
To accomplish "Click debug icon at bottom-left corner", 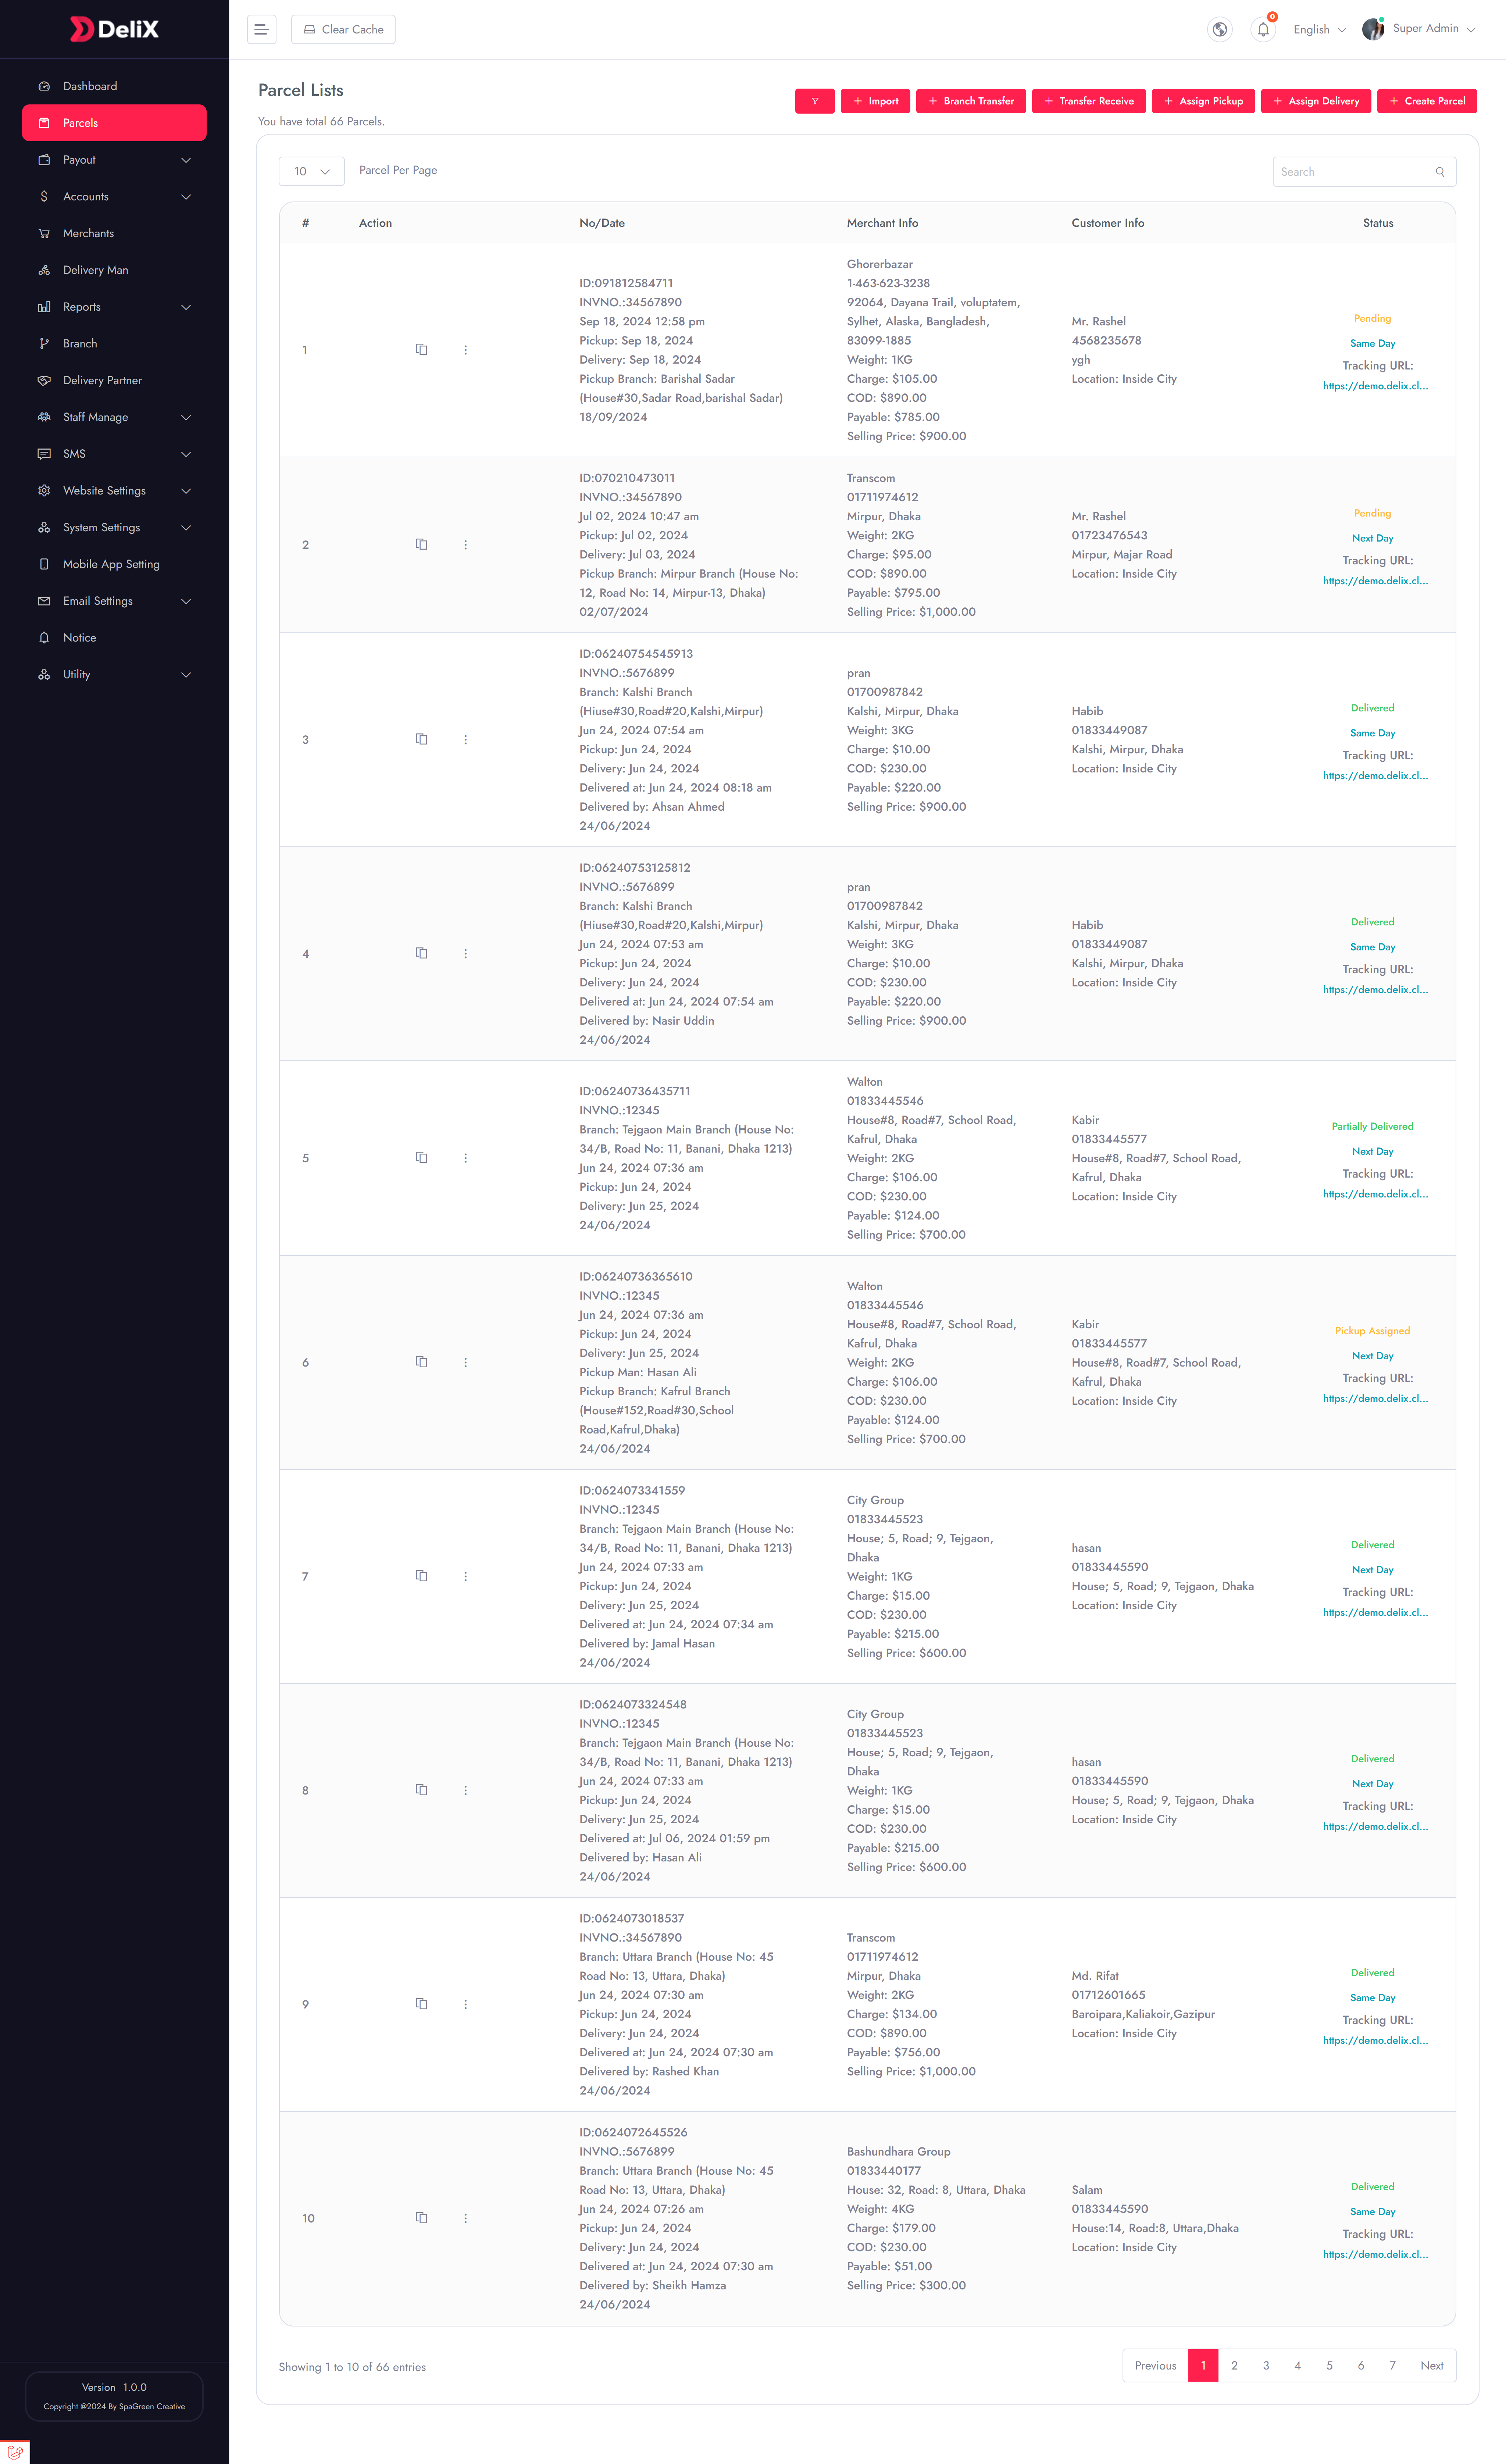I will [x=15, y=2452].
